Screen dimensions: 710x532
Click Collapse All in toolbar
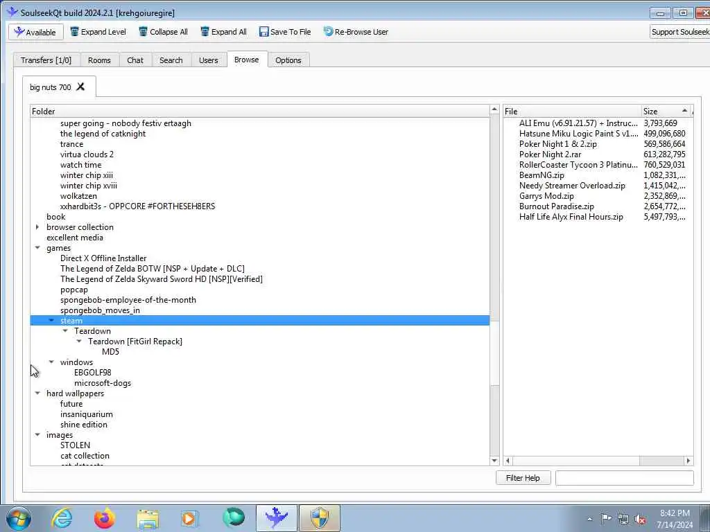[164, 32]
